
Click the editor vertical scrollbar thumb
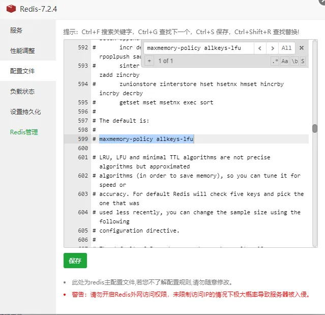(315, 128)
